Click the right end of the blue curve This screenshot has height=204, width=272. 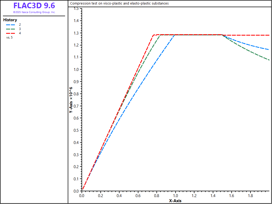pyautogui.click(x=268, y=49)
